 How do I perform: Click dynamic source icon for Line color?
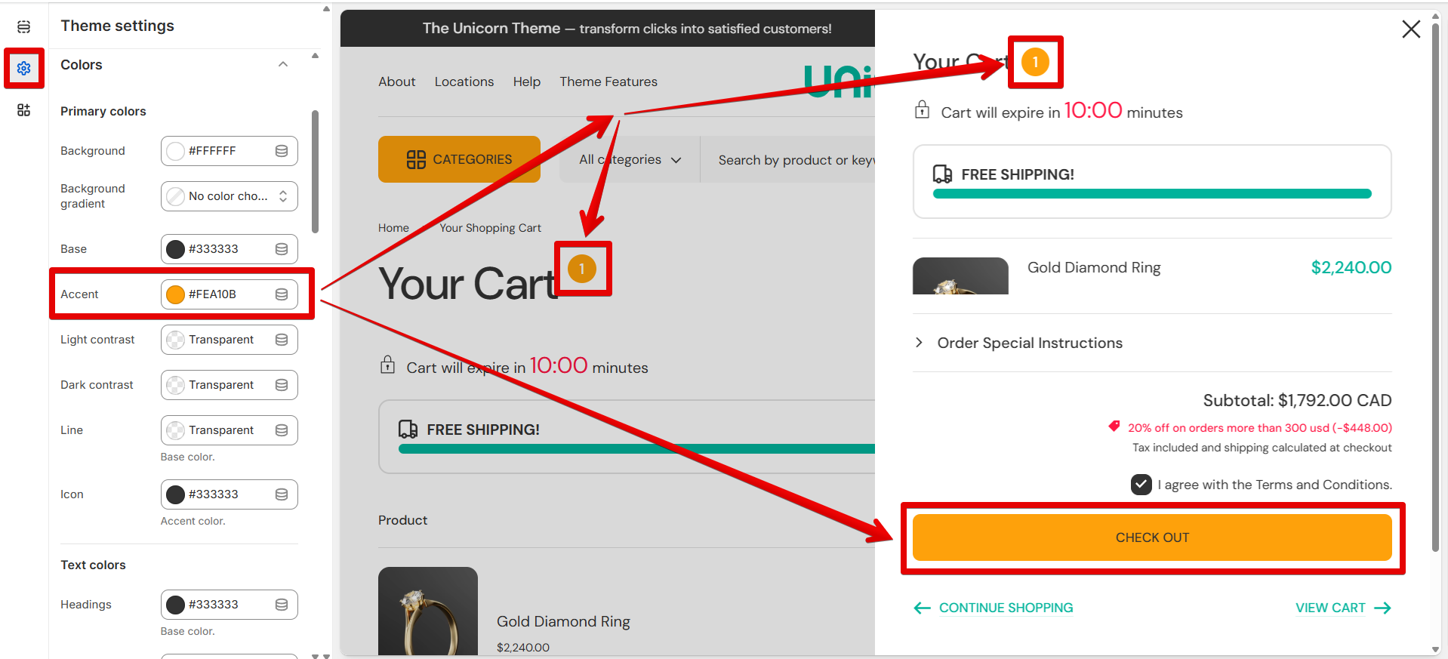[x=282, y=430]
